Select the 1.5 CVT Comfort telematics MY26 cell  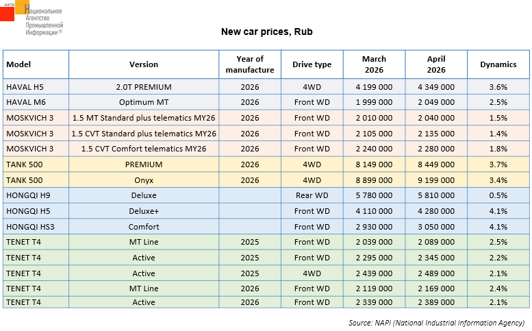(x=144, y=149)
